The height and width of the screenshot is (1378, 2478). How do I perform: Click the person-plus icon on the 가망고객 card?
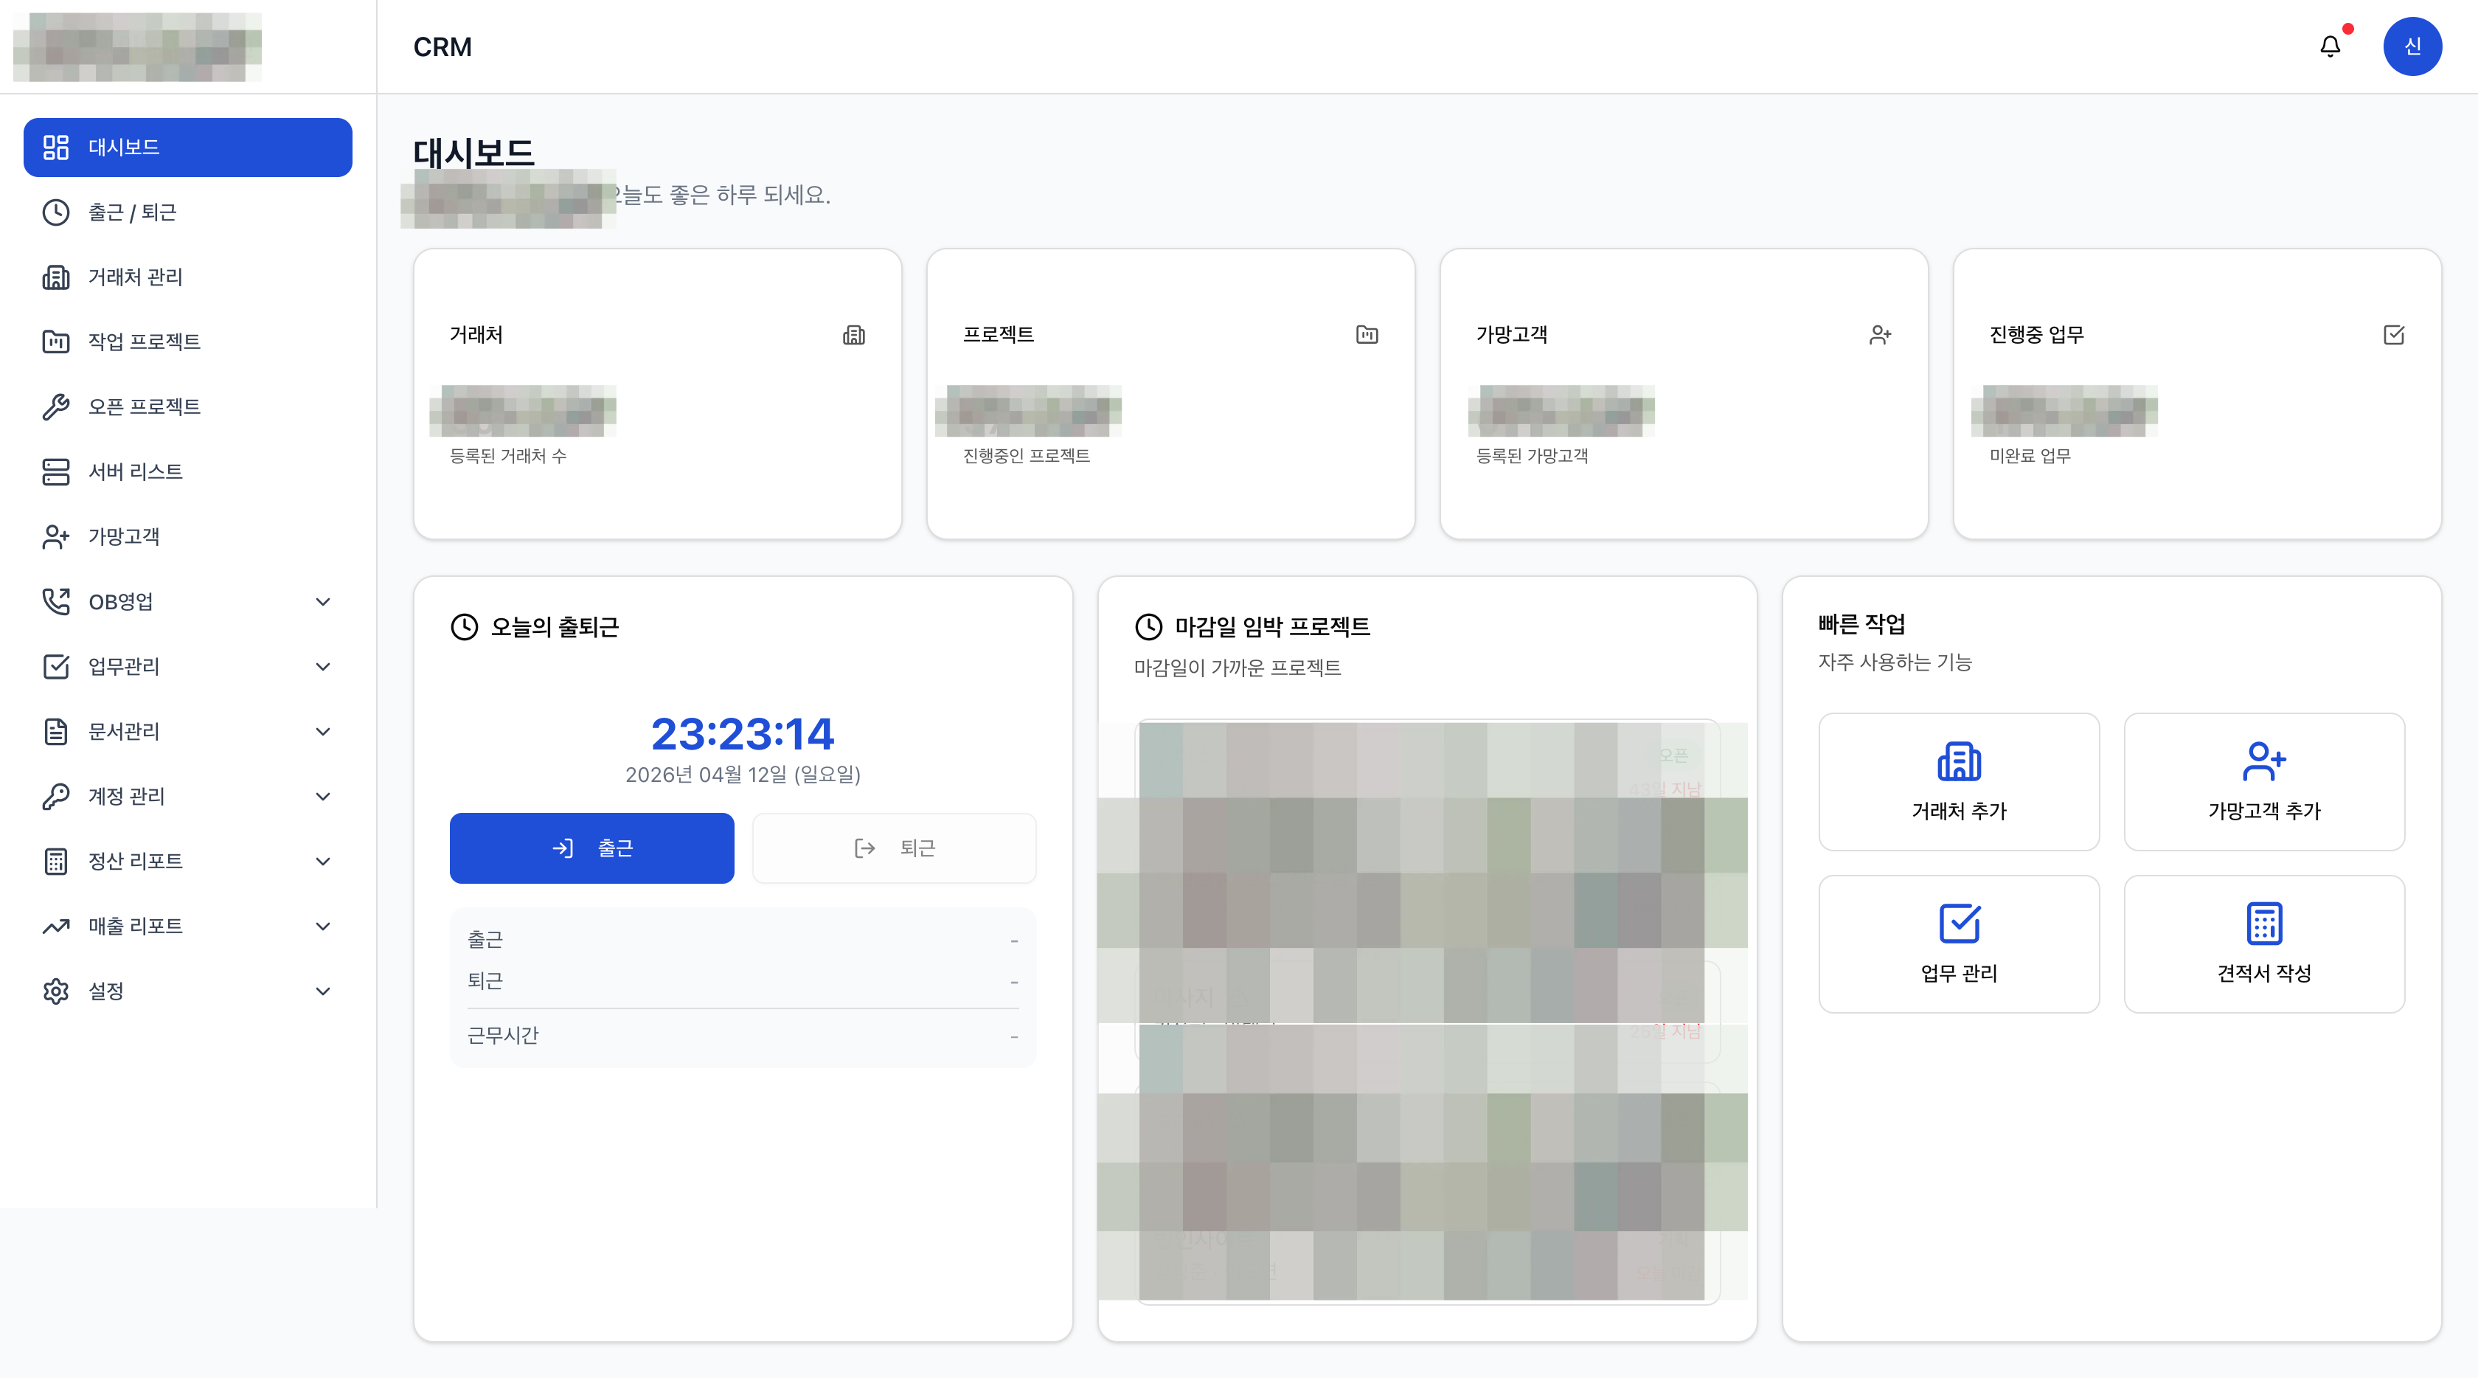coord(1881,335)
